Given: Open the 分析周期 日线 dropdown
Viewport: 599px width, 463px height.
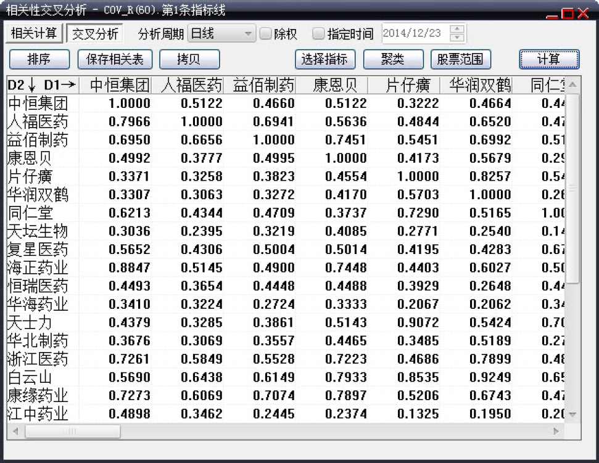Looking at the screenshot, I should 221,33.
